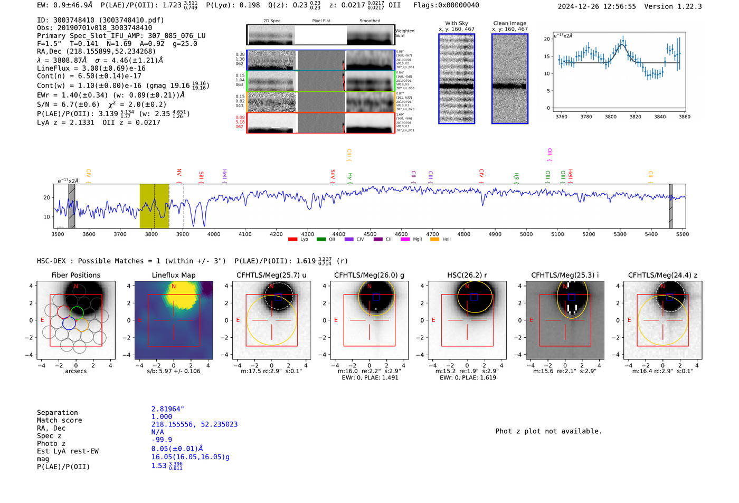Click the 'Version 1.22.3' label
Image resolution: width=739 pixels, height=503 pixels.
pyautogui.click(x=673, y=6)
